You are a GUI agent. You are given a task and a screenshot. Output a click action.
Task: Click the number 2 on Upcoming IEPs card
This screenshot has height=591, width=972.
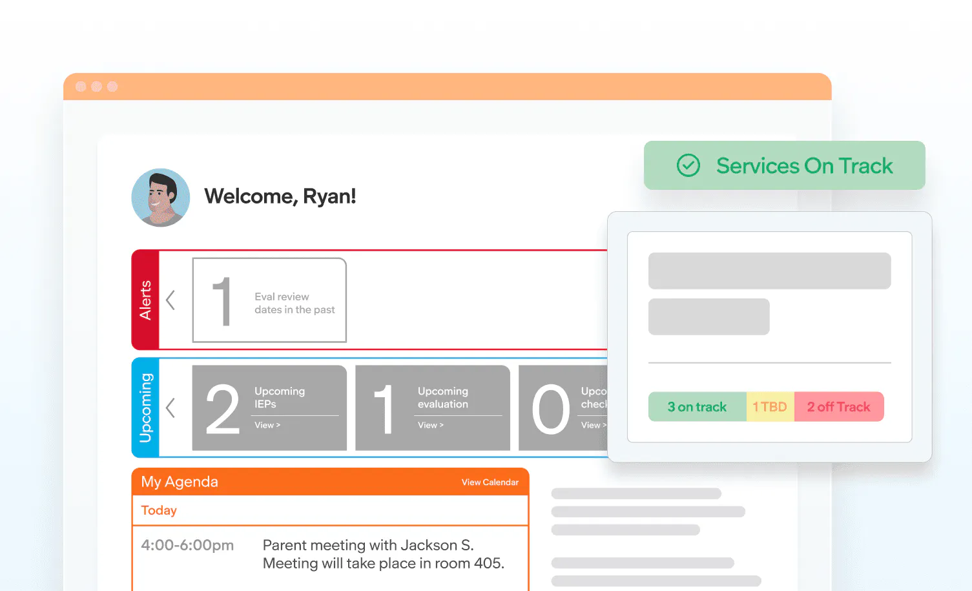(223, 409)
